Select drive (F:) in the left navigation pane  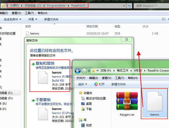click(x=3, y=109)
